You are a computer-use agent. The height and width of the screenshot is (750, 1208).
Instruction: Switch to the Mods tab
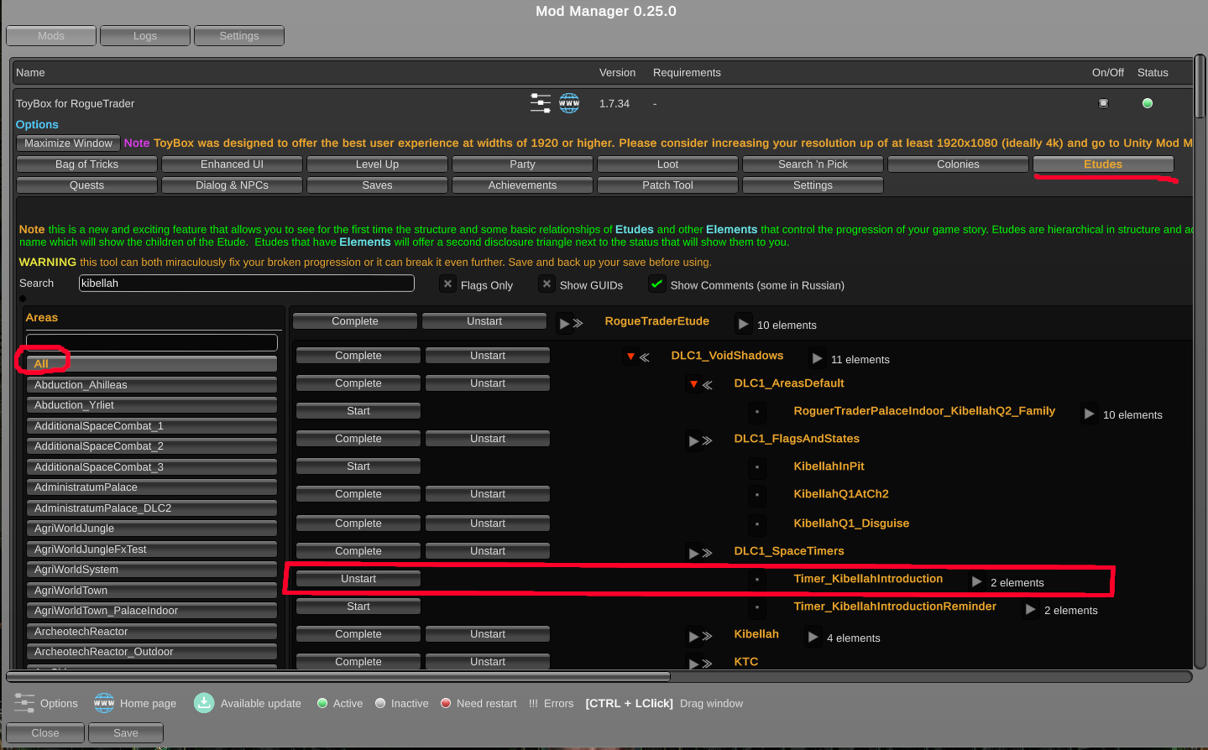51,36
